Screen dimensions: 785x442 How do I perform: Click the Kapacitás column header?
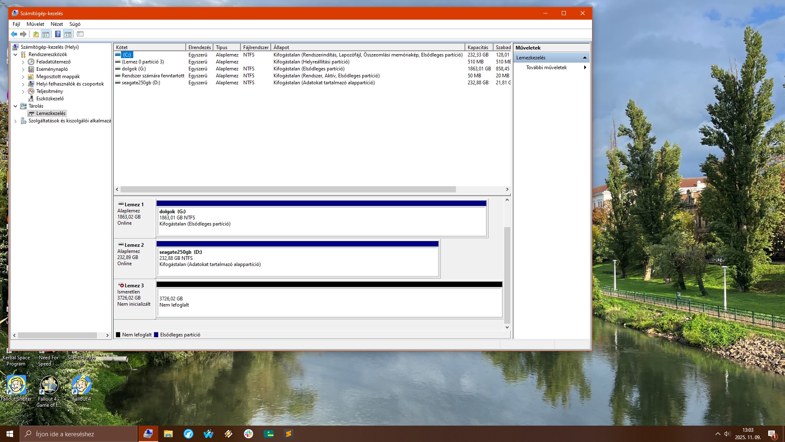click(478, 47)
